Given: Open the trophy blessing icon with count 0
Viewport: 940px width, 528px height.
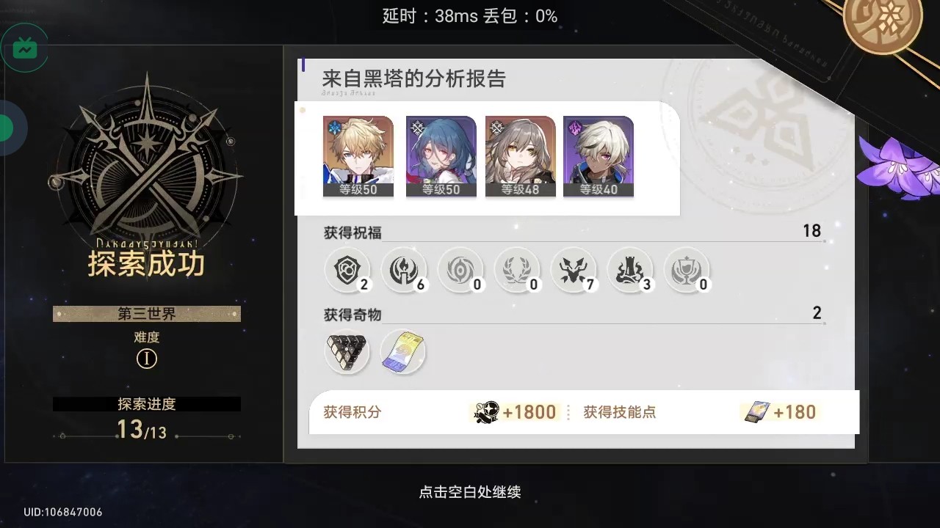Looking at the screenshot, I should pyautogui.click(x=687, y=270).
